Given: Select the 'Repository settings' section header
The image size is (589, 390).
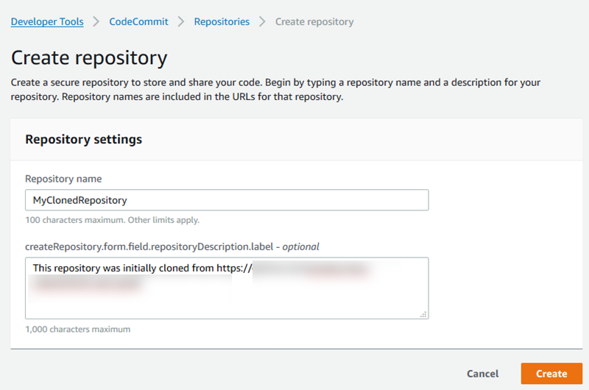Looking at the screenshot, I should pyautogui.click(x=84, y=139).
